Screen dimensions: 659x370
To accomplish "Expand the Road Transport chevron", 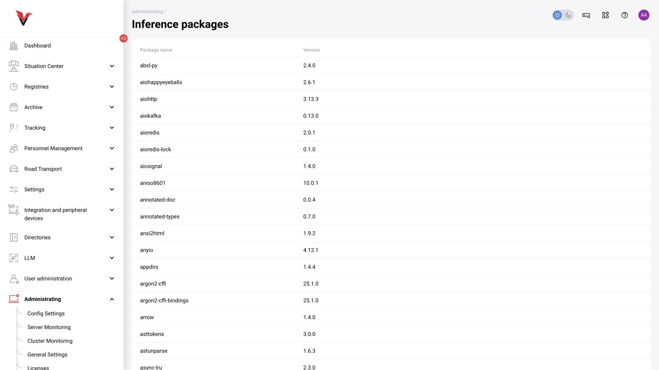I will [x=112, y=169].
